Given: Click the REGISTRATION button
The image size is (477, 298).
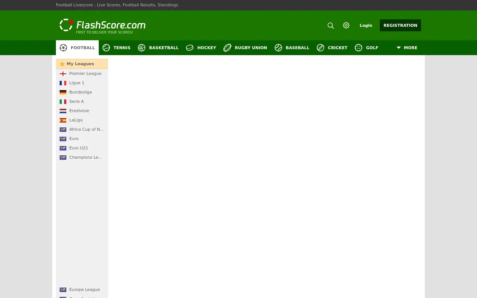Looking at the screenshot, I should (x=400, y=25).
